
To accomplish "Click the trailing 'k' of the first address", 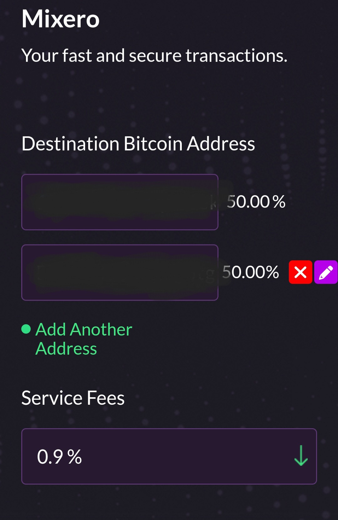I will (213, 202).
